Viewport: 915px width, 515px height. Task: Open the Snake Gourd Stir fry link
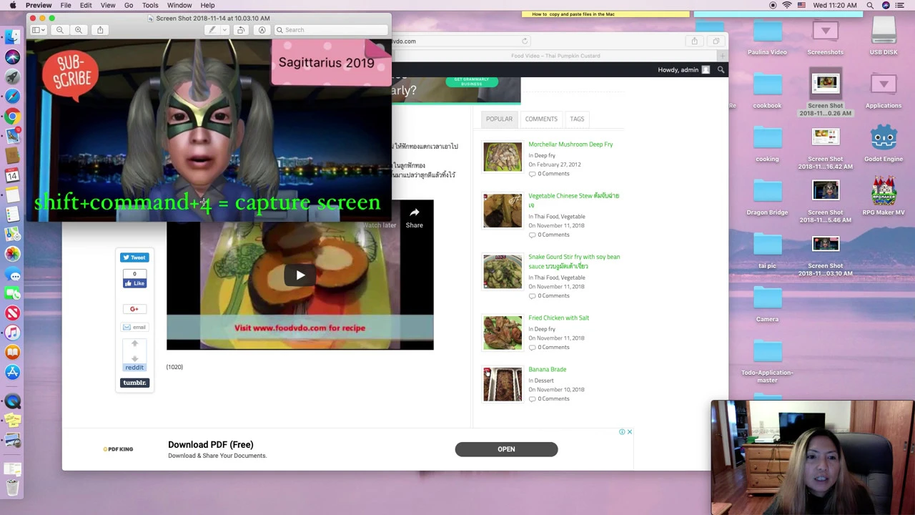[574, 261]
